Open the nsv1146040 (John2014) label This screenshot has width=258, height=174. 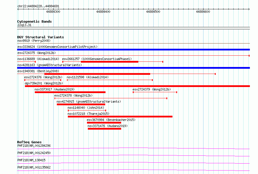pos(86,108)
